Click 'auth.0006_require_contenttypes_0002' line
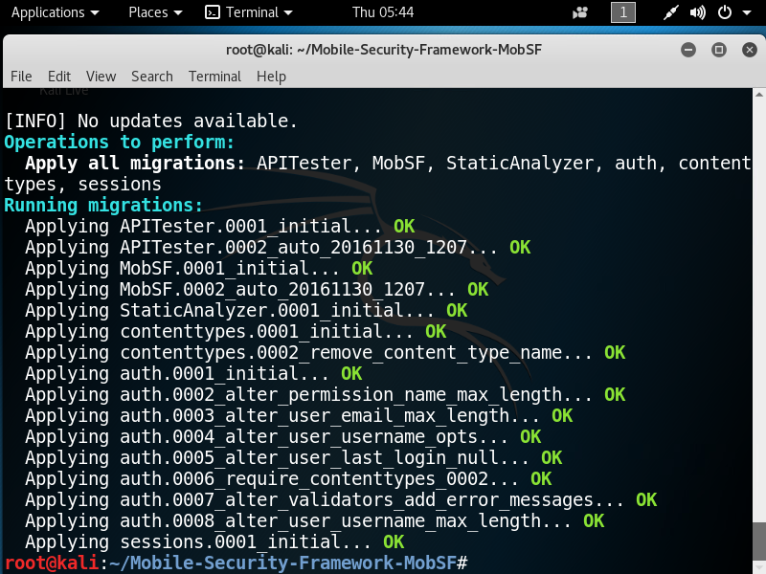The height and width of the screenshot is (574, 766). click(288, 478)
